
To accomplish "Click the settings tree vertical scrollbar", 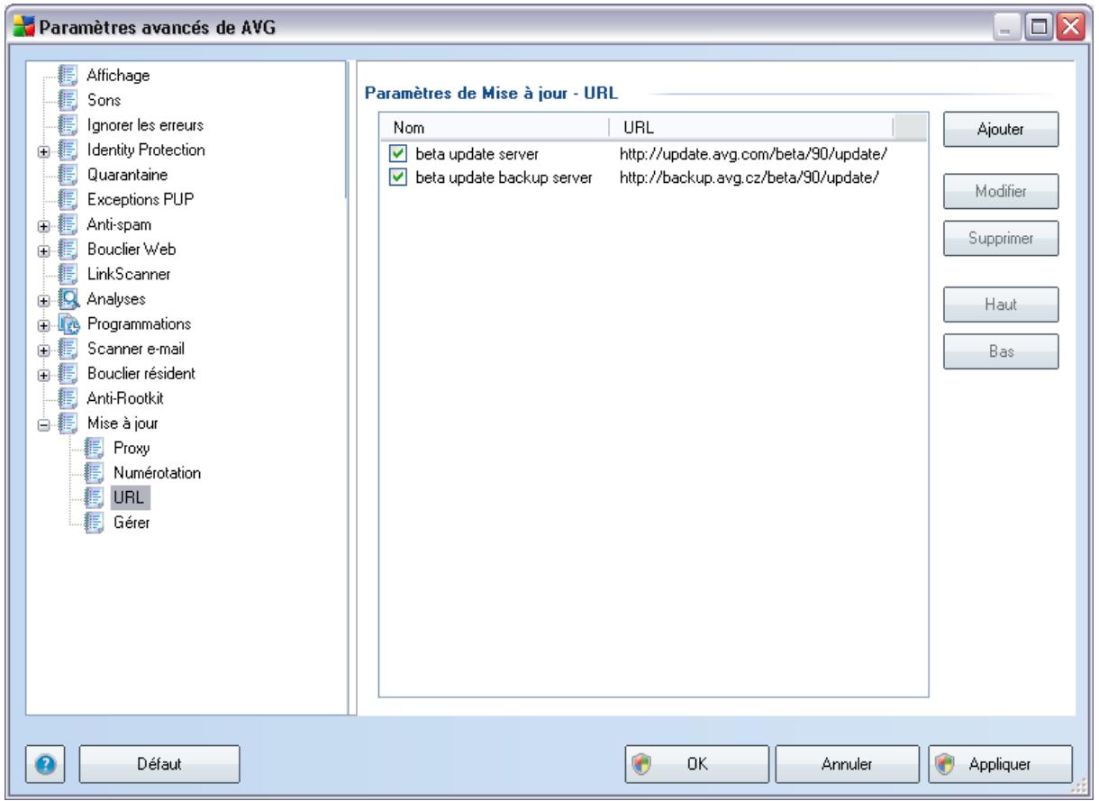I will tap(348, 130).
